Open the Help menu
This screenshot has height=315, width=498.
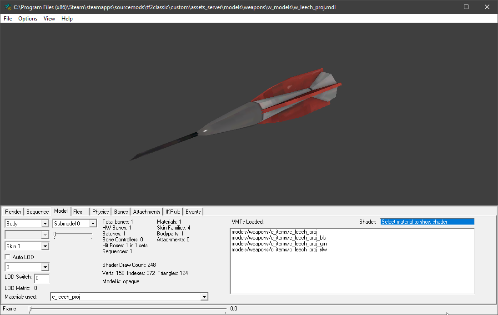[67, 19]
